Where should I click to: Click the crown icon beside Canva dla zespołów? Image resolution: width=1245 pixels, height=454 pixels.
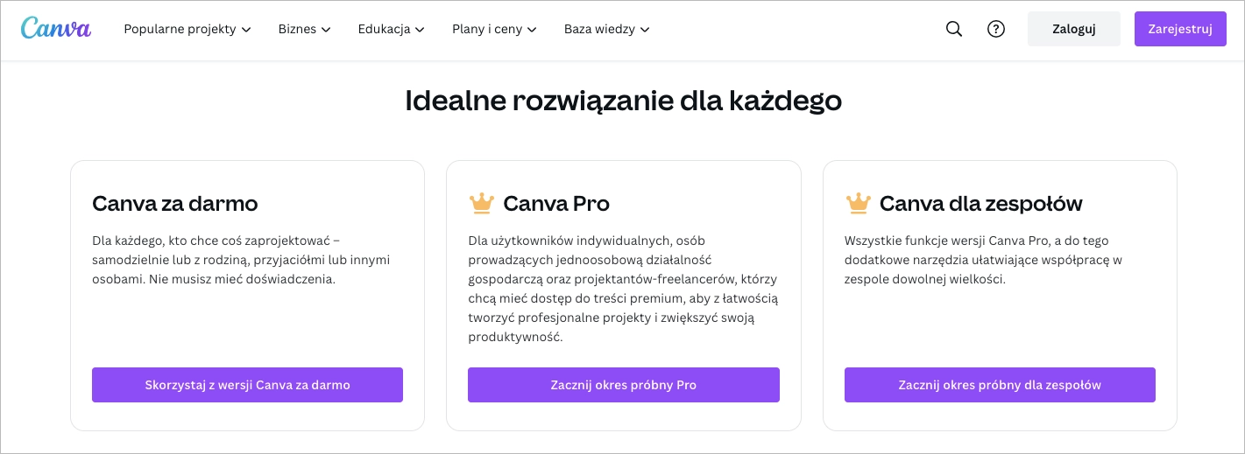click(858, 204)
